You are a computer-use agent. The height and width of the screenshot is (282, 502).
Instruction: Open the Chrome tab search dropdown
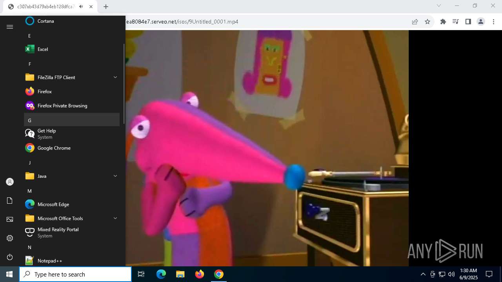439,5
